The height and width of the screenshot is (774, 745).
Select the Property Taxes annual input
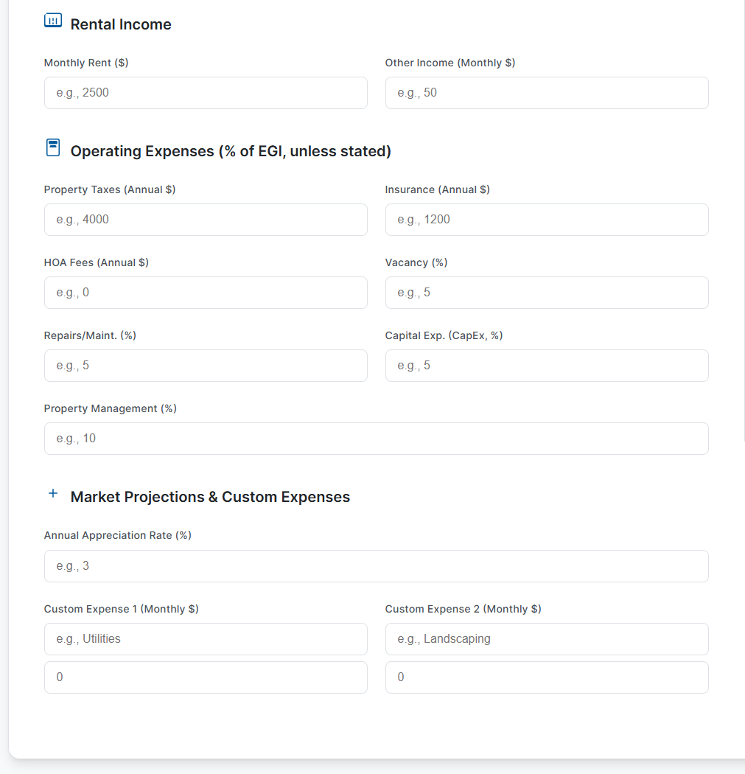(x=206, y=220)
